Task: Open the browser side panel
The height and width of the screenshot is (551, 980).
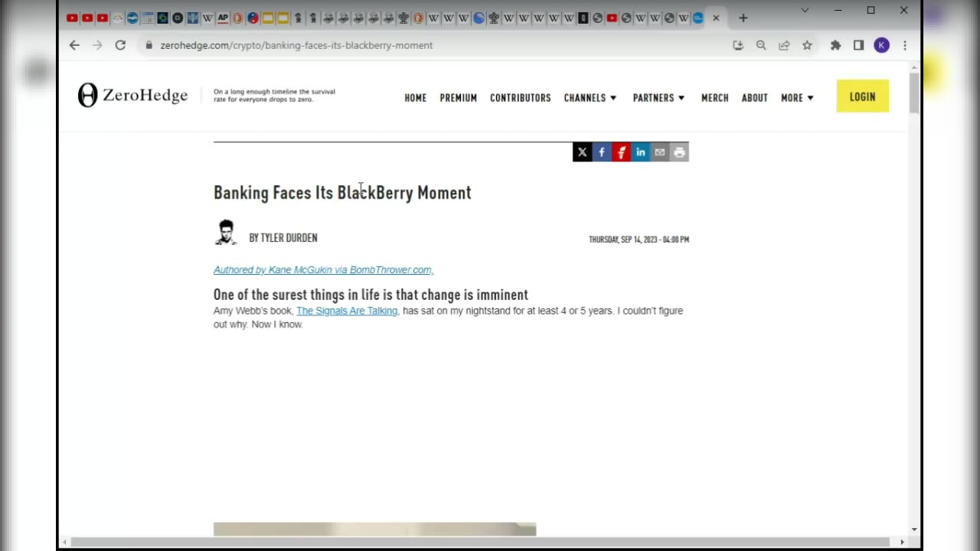Action: [858, 45]
